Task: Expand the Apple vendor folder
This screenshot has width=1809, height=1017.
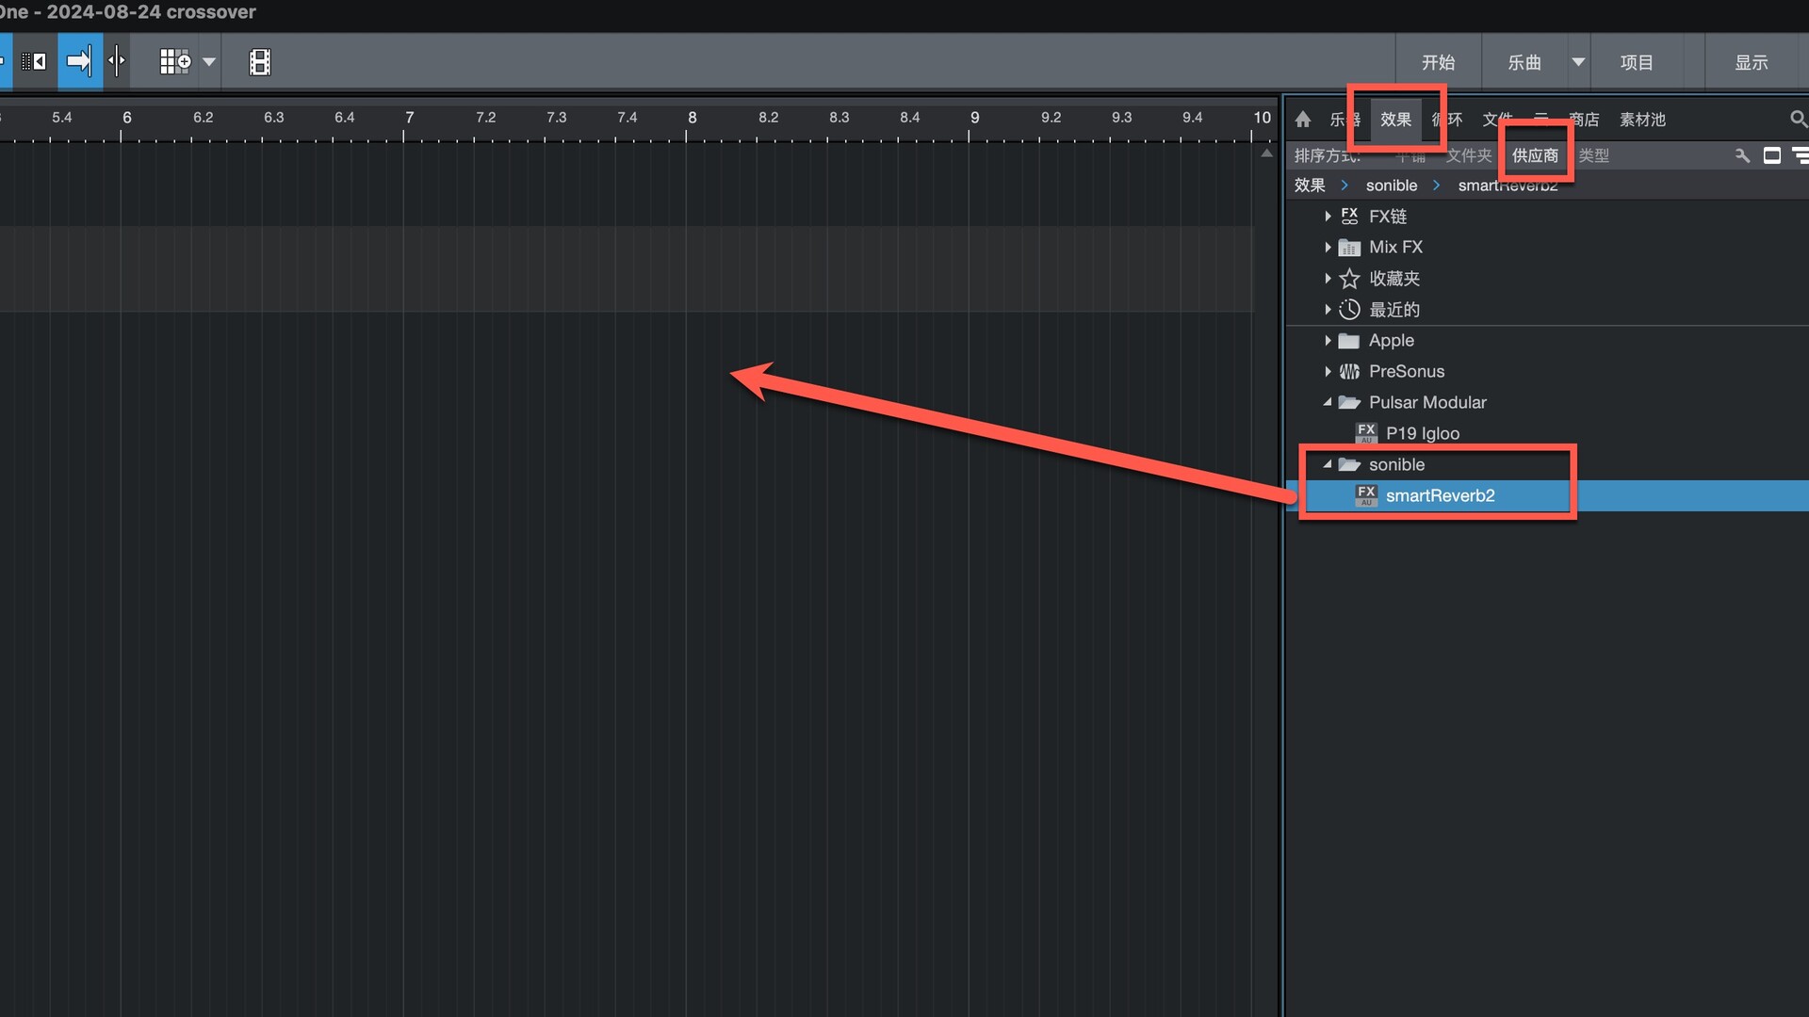Action: click(1328, 341)
